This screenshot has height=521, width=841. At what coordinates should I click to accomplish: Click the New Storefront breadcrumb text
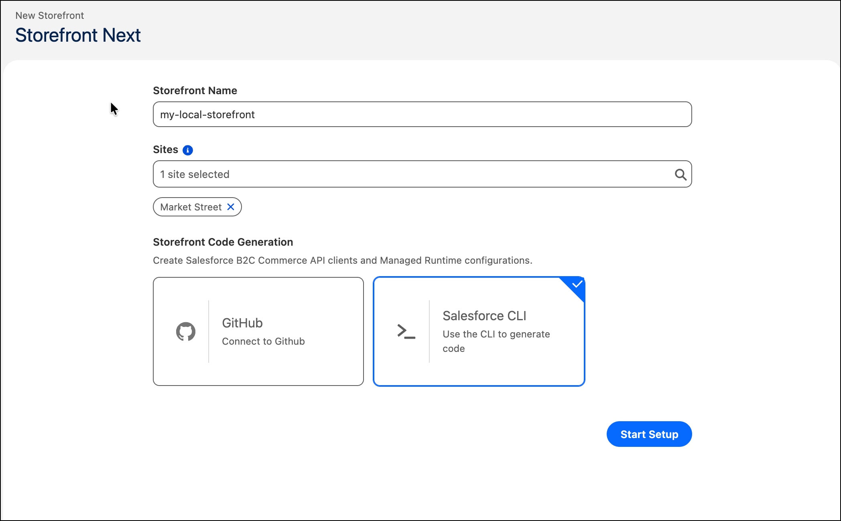coord(50,15)
